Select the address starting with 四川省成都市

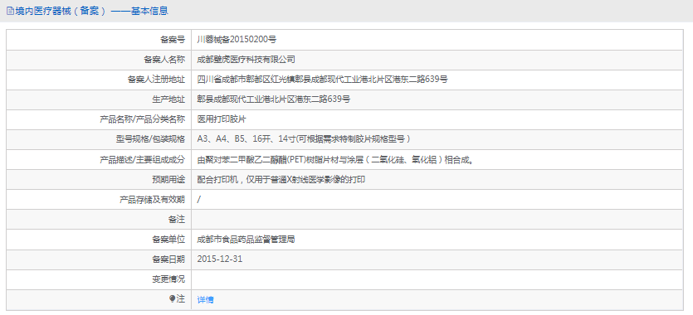pos(323,80)
